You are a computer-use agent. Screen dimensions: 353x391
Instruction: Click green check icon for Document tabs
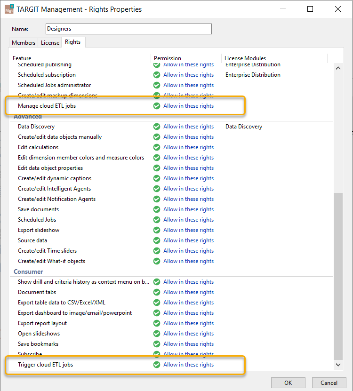157,292
